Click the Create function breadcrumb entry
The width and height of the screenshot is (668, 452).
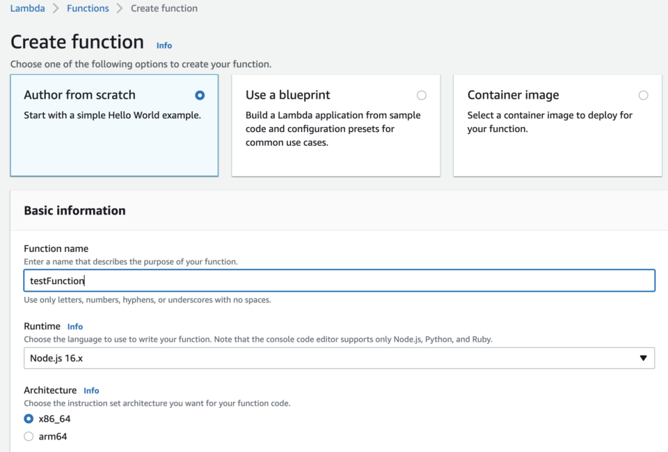(x=164, y=8)
